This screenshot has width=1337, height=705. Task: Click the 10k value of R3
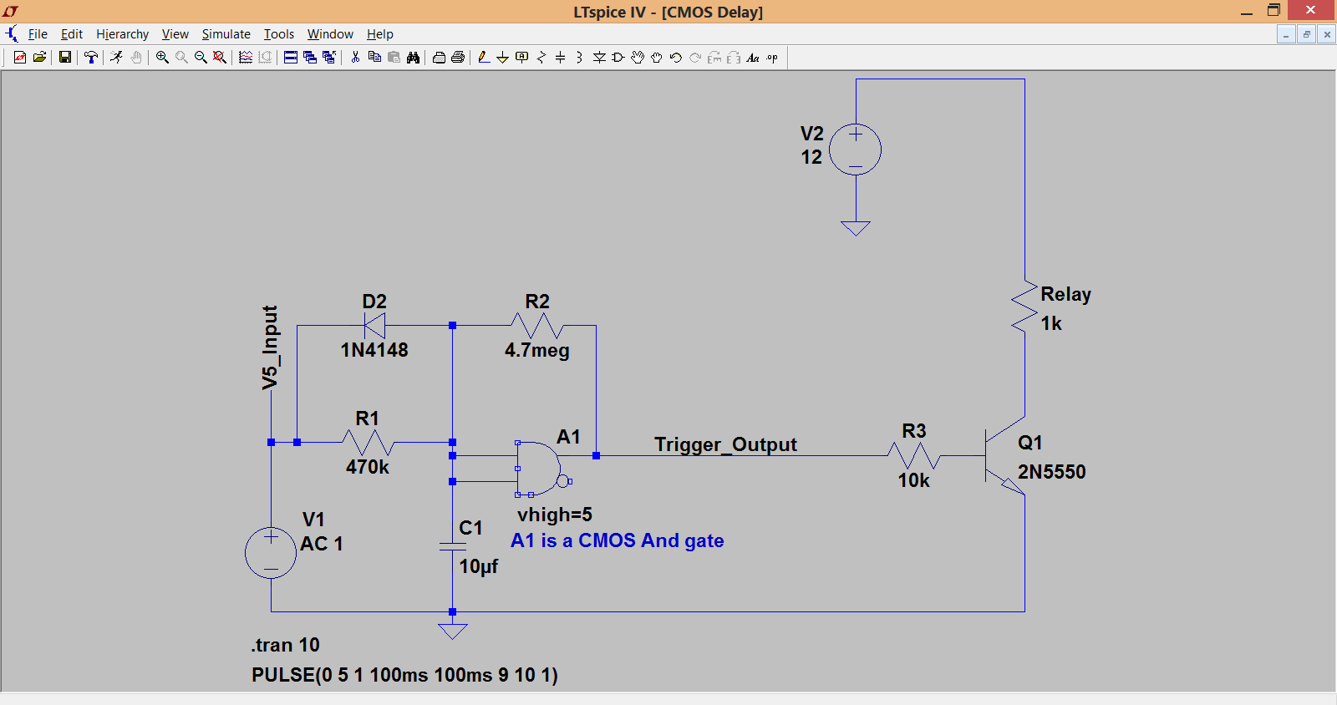click(x=914, y=480)
